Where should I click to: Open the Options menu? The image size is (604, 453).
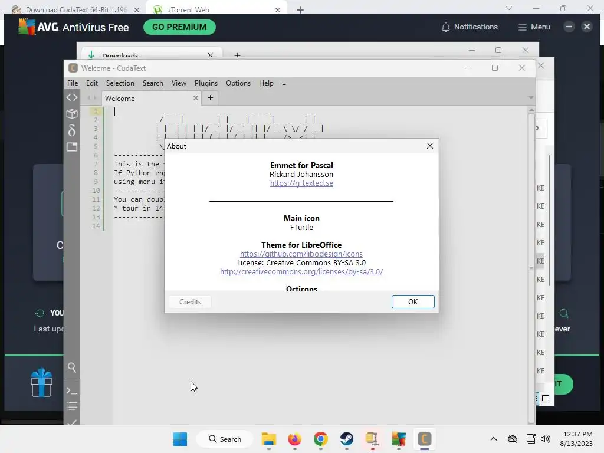pos(238,83)
